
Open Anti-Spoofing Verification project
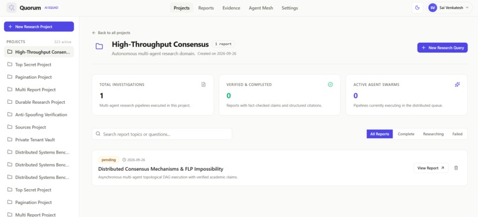point(39,114)
